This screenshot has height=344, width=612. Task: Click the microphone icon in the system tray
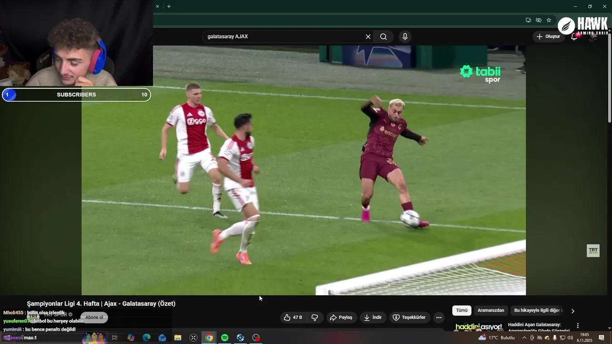point(555,338)
